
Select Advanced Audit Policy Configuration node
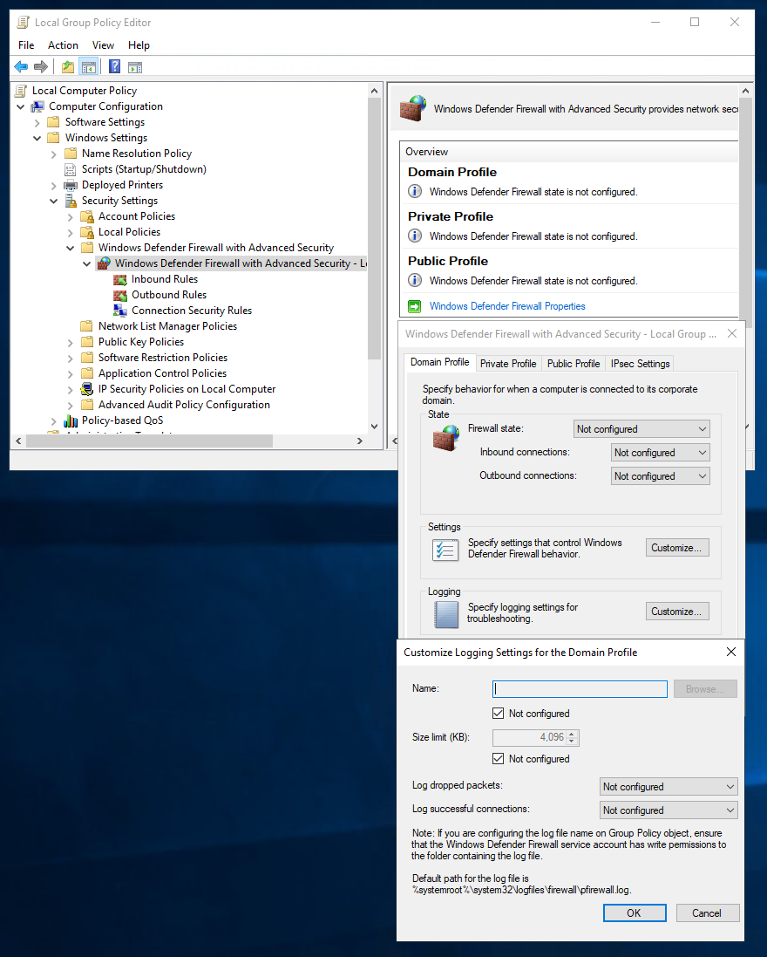pyautogui.click(x=184, y=406)
